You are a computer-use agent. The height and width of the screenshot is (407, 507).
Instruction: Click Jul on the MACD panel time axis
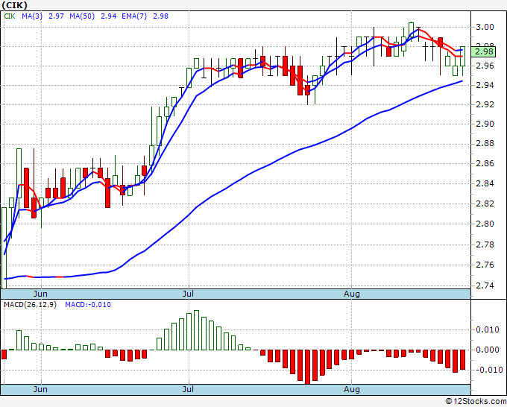188,389
